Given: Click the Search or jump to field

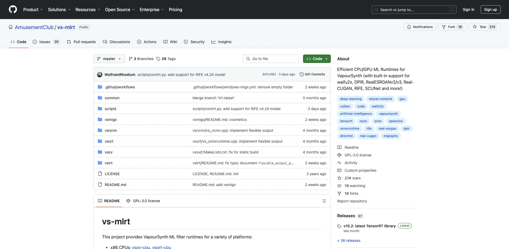Looking at the screenshot, I should click(x=414, y=10).
